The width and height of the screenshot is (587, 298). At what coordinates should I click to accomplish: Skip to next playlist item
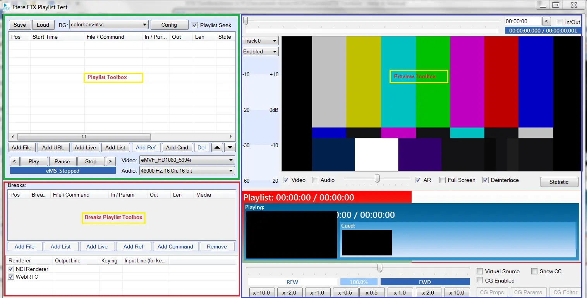pyautogui.click(x=110, y=161)
